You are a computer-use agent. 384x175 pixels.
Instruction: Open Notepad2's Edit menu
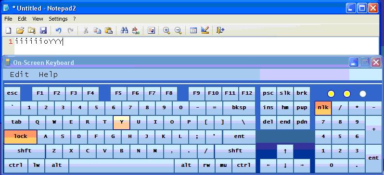click(x=22, y=19)
